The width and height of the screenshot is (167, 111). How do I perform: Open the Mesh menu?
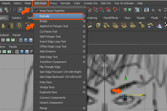28,3
